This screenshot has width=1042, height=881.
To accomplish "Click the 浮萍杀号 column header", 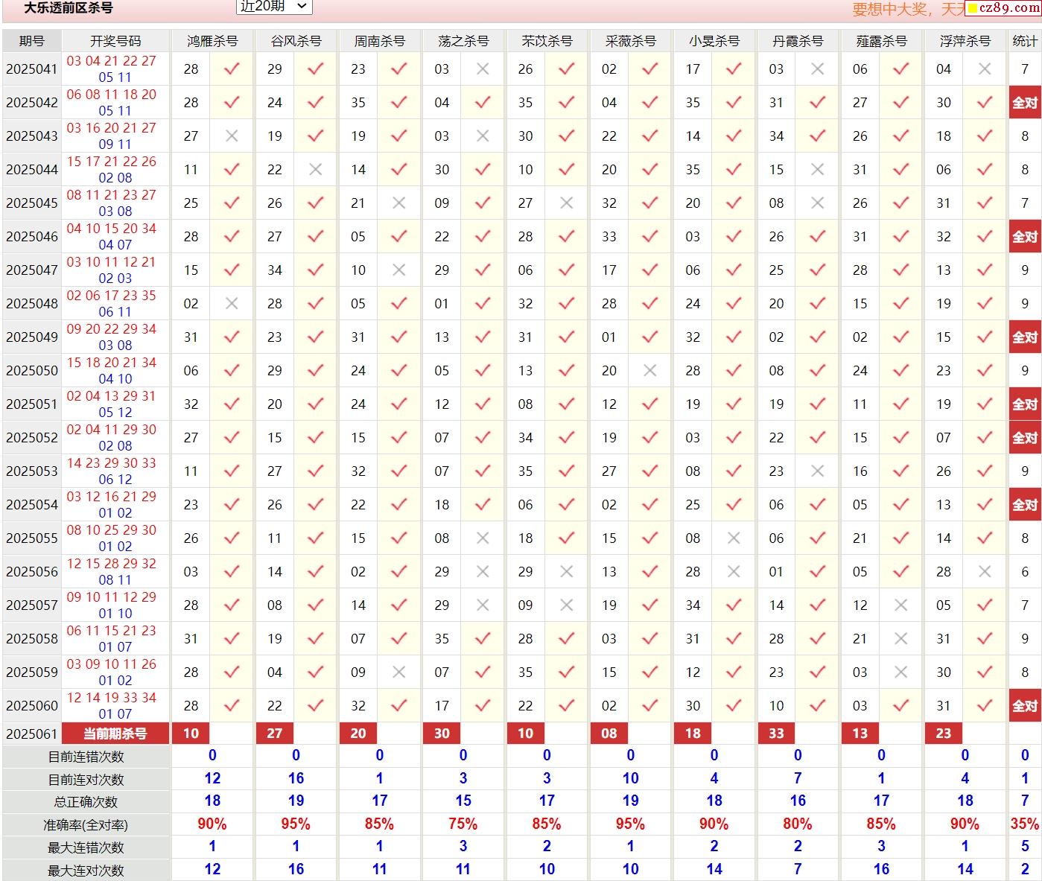I will [965, 41].
